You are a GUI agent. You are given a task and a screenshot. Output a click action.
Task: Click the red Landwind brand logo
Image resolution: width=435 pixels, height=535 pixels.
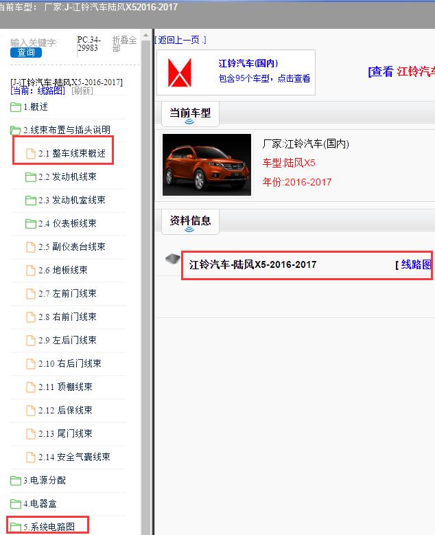(180, 72)
